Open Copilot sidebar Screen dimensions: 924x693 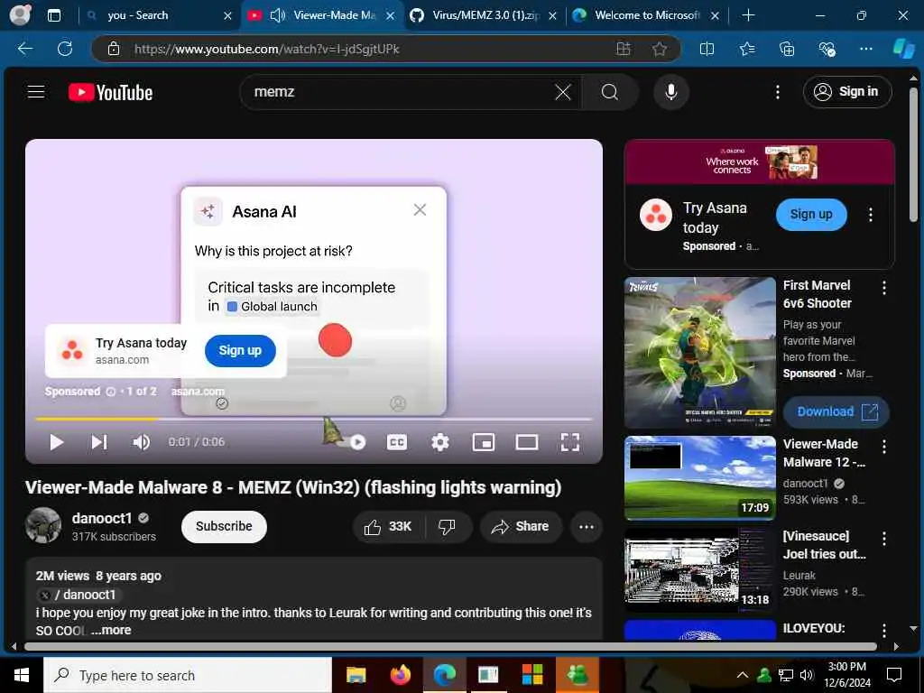[x=903, y=49]
